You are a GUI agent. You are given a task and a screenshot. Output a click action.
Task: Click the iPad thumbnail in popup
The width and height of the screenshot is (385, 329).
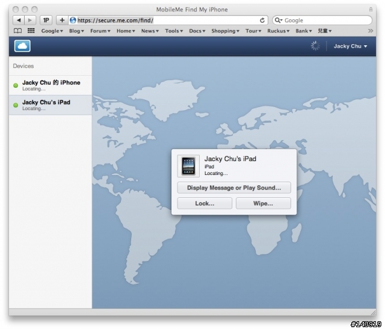pos(188,166)
